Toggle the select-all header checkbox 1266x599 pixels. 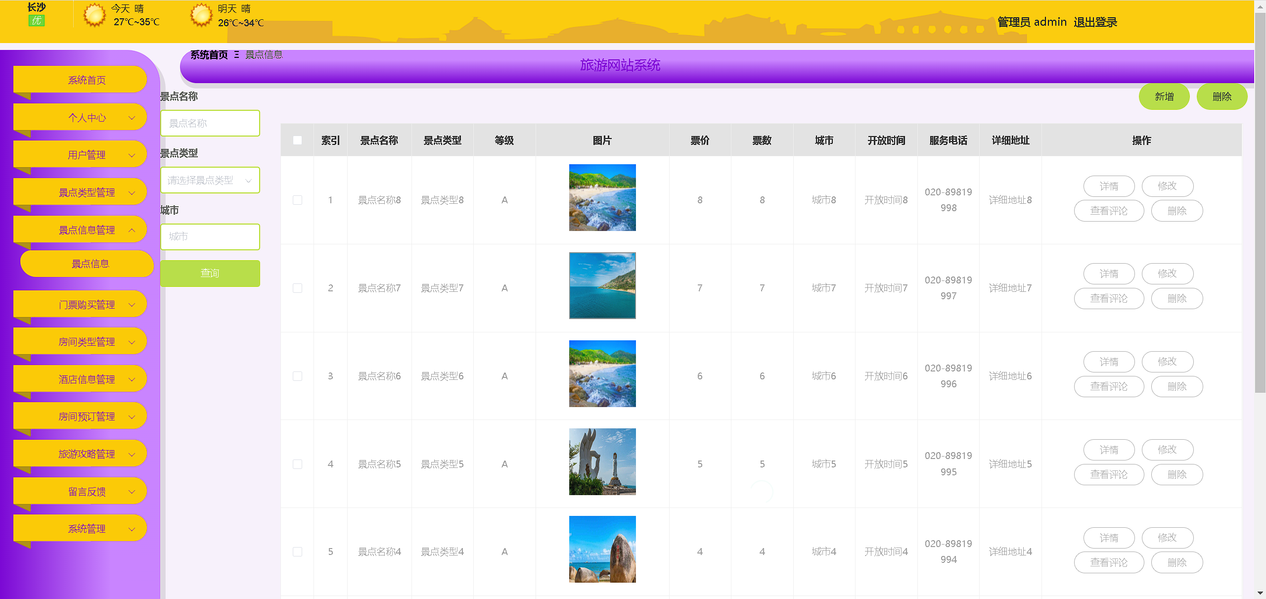297,140
